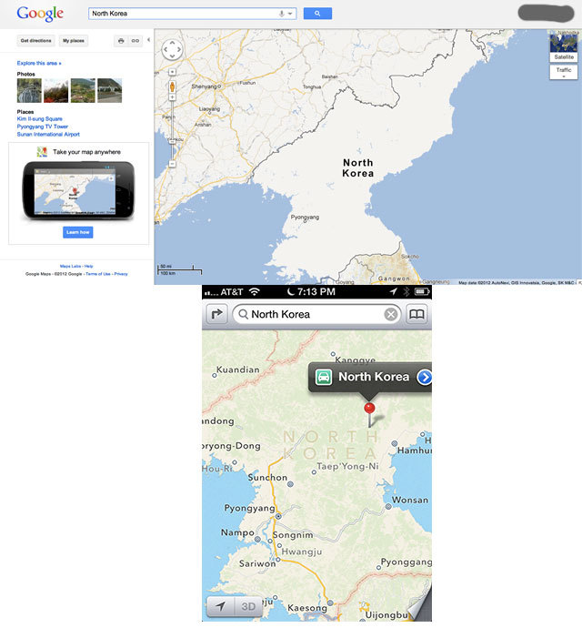Tap the Sariwon label on iPhone map
This screenshot has width=582, height=638.
257,563
